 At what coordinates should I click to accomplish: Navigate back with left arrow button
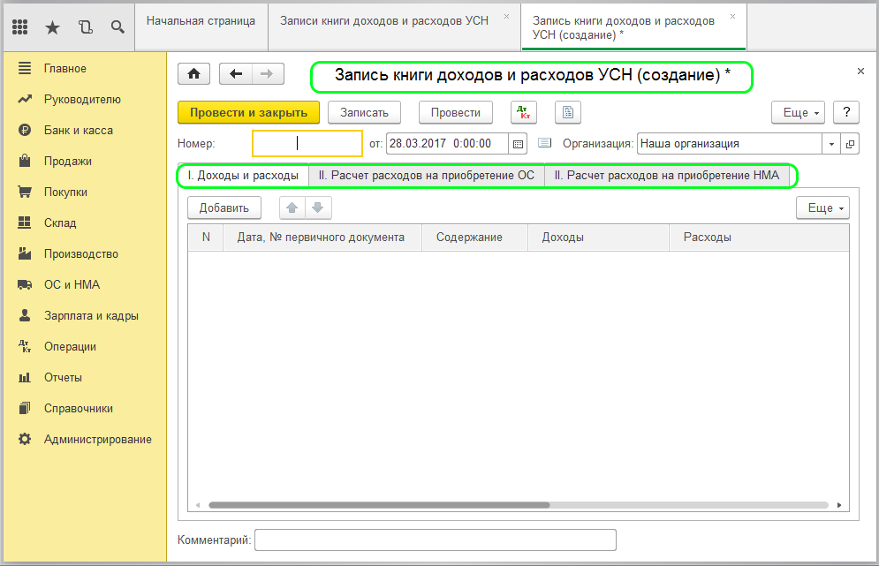236,74
